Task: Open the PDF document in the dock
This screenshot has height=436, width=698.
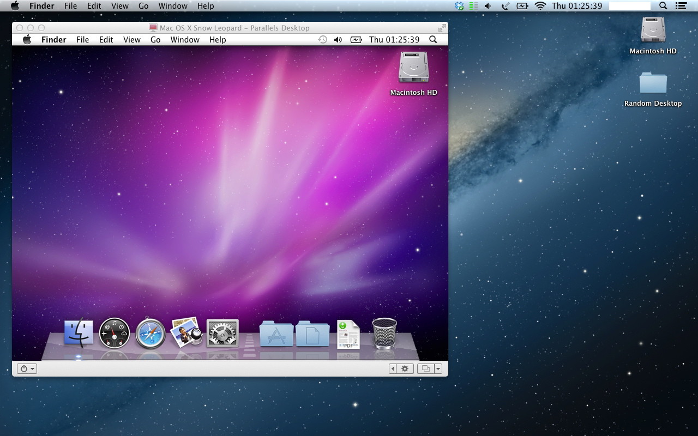Action: click(x=348, y=334)
